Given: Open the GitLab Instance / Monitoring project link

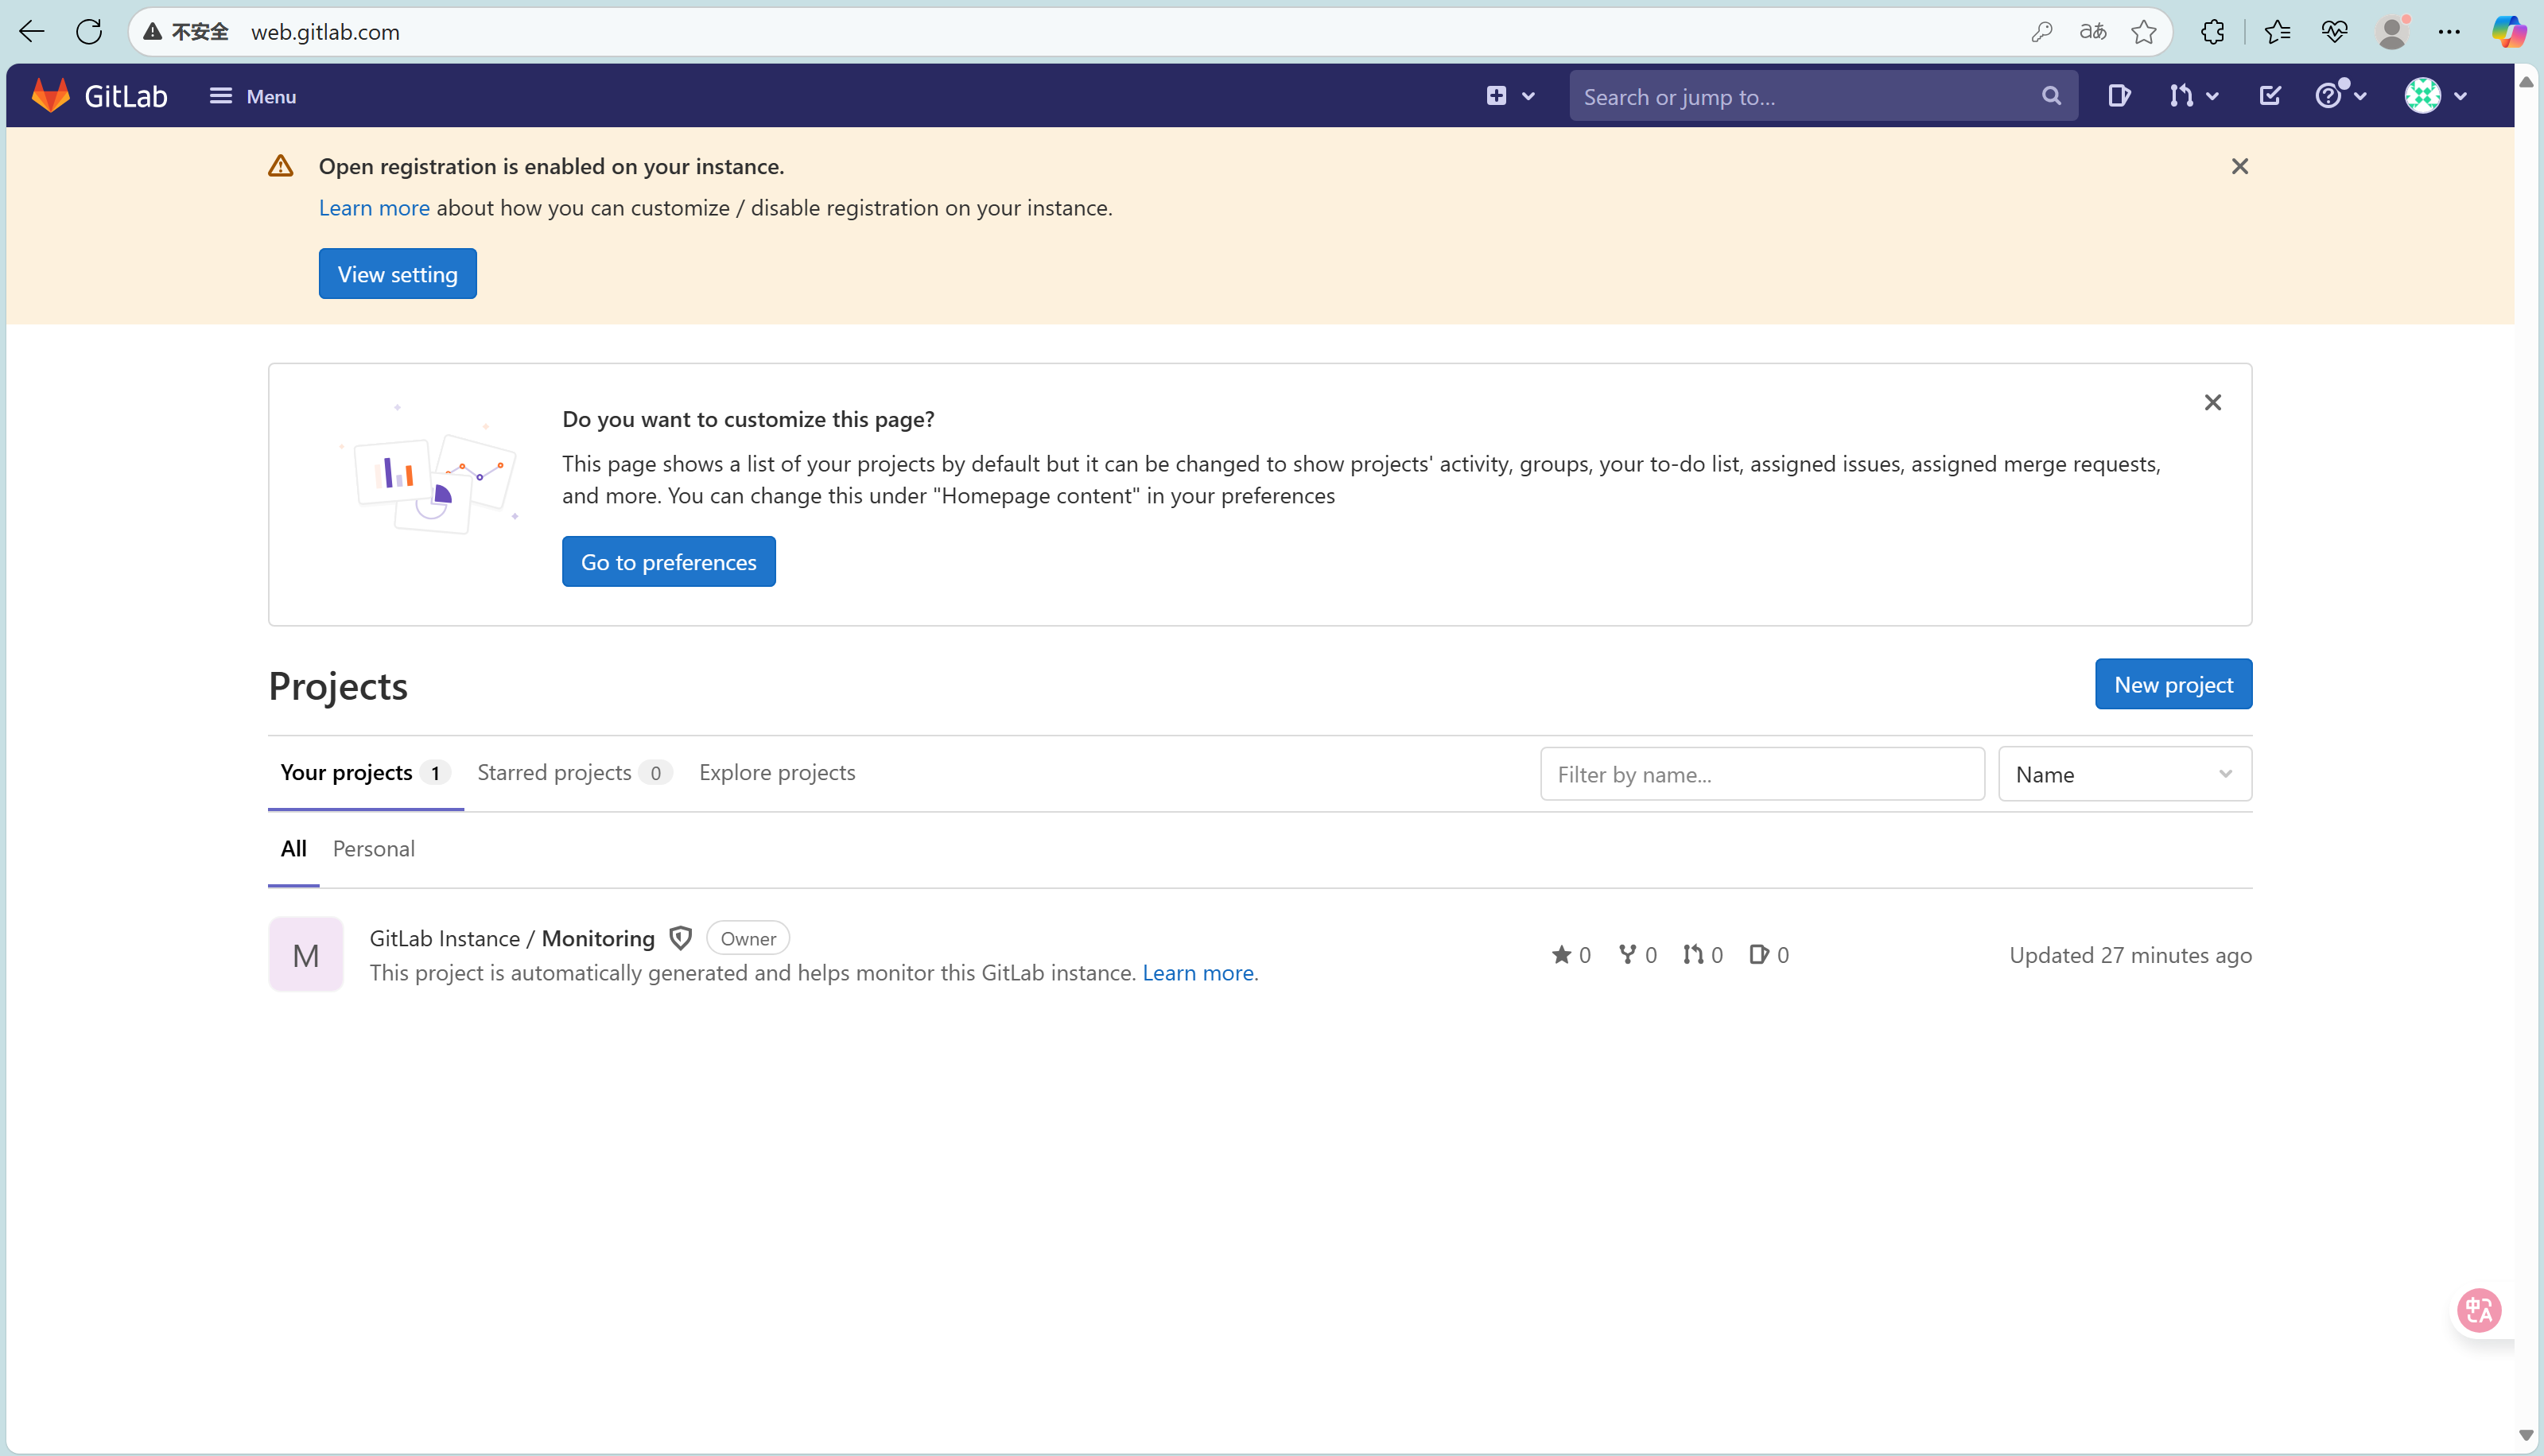Looking at the screenshot, I should pos(512,939).
